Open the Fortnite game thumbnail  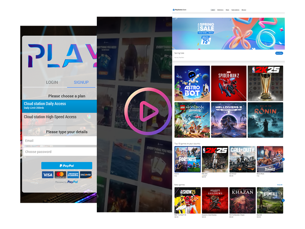click(188, 159)
